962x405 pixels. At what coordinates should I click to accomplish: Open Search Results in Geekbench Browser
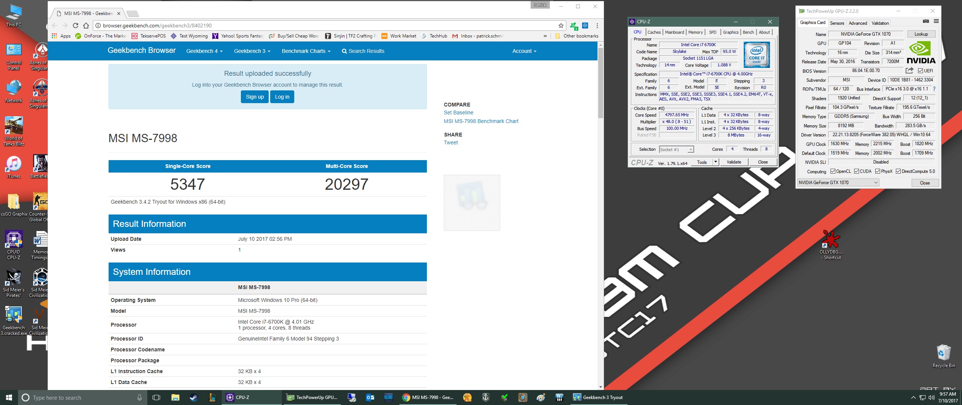pos(363,51)
